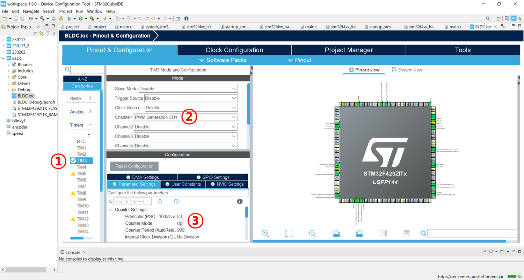
Task: Go to next parameter search result
Action: pos(176,201)
